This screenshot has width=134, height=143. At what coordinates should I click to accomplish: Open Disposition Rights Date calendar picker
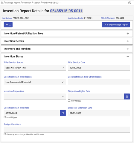(127, 97)
